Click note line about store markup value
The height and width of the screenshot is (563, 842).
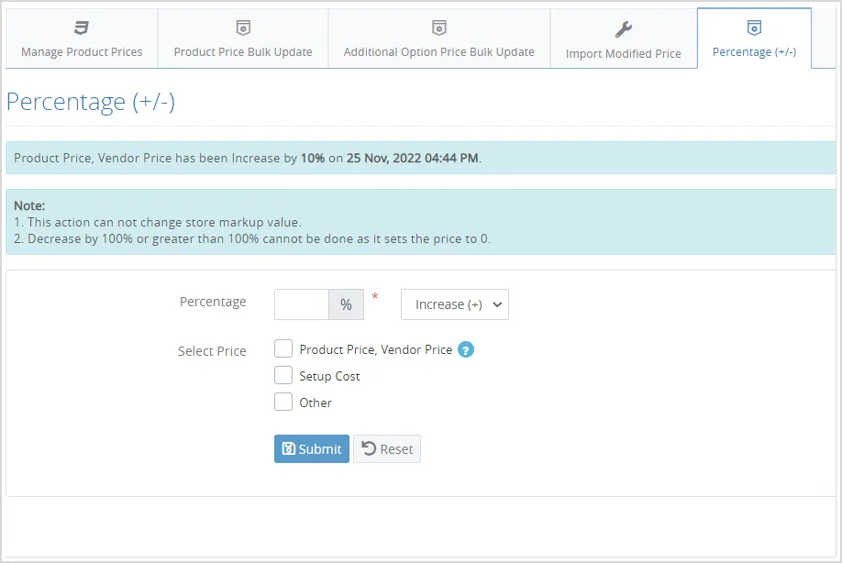158,222
